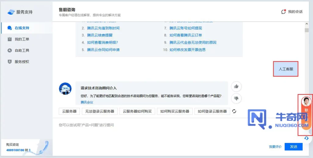Viewport: 313px width, 158px height.
Task: Click the 我的会话 chat notification icon
Action: (x=283, y=12)
